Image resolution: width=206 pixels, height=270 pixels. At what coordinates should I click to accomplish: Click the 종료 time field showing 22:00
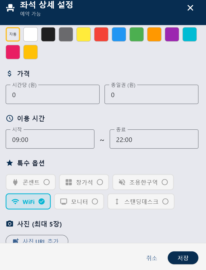coord(154,140)
